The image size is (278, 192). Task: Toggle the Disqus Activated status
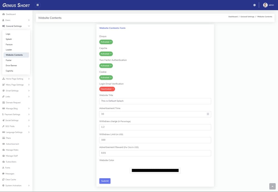(106, 42)
